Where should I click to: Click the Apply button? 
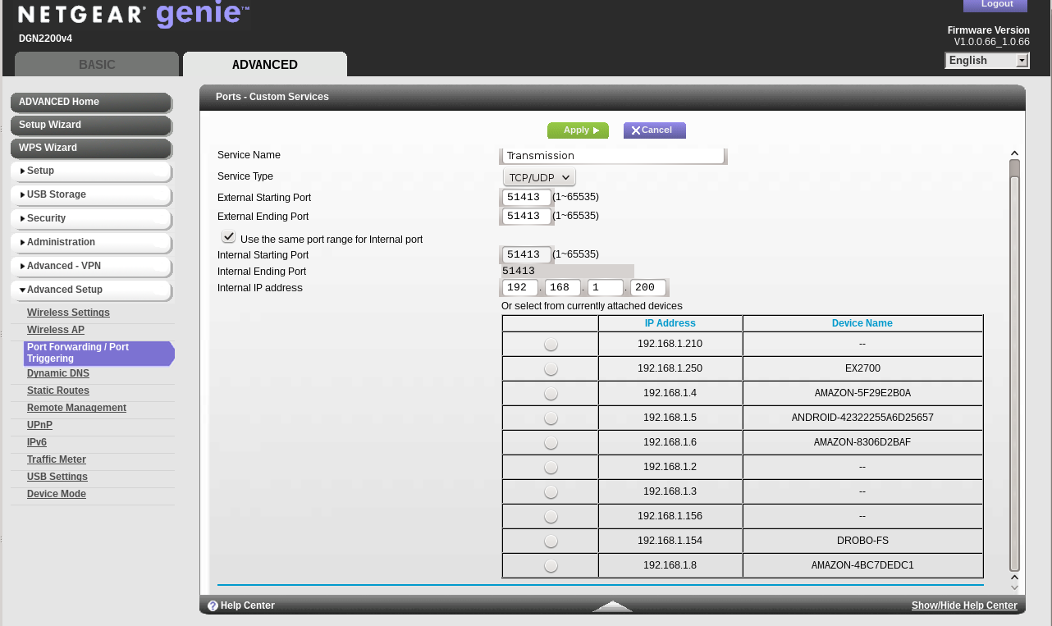point(579,130)
